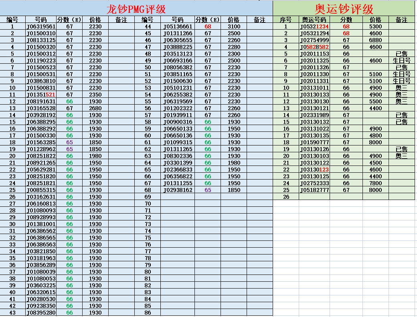
Task: Select number J01099315 in row 61
Action: (x=178, y=142)
